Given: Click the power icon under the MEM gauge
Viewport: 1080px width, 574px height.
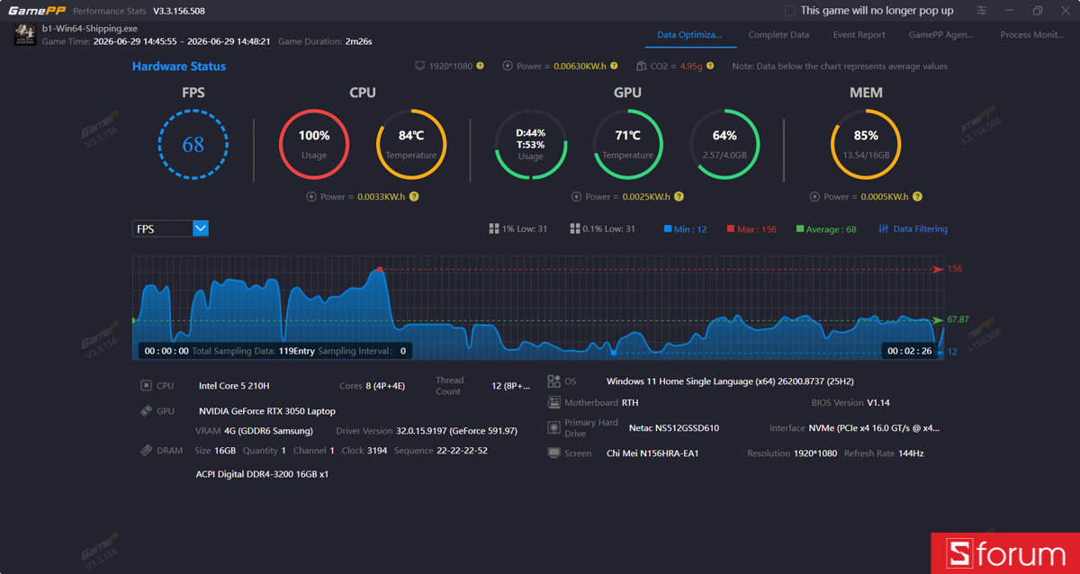Looking at the screenshot, I should coord(814,197).
